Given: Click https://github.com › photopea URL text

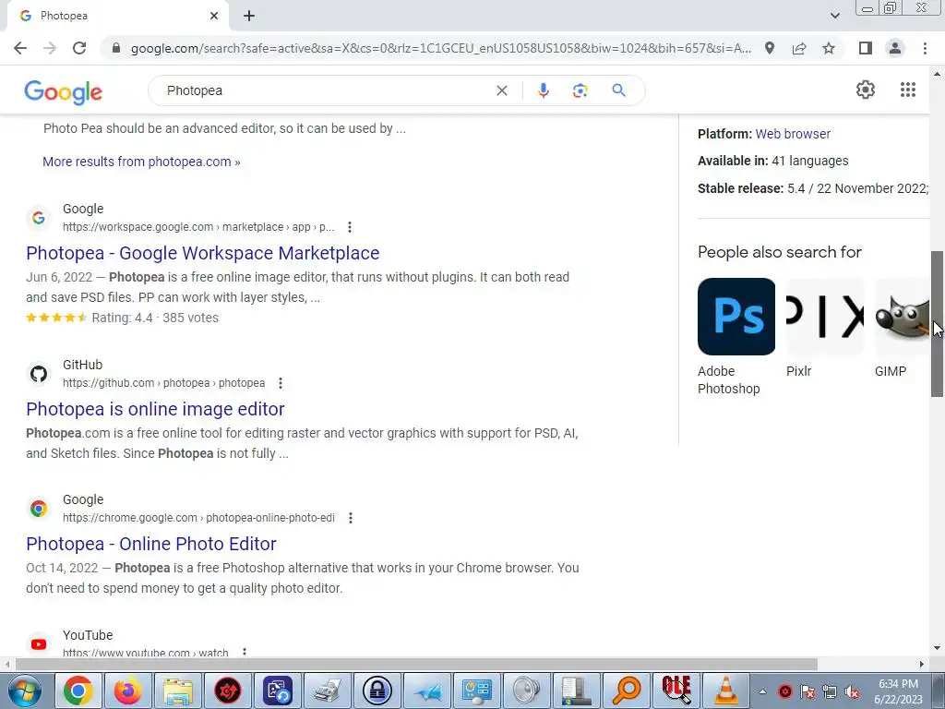Looking at the screenshot, I should coord(163,383).
